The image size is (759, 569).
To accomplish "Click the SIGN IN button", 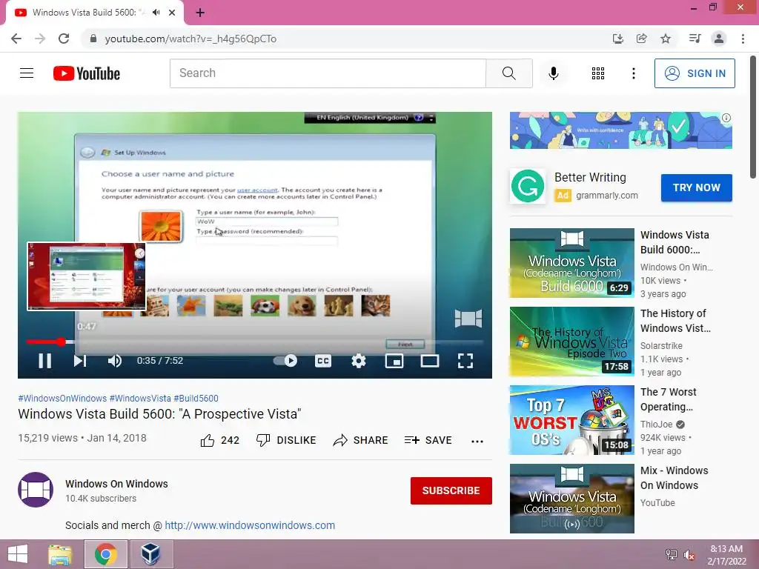I will tap(695, 73).
